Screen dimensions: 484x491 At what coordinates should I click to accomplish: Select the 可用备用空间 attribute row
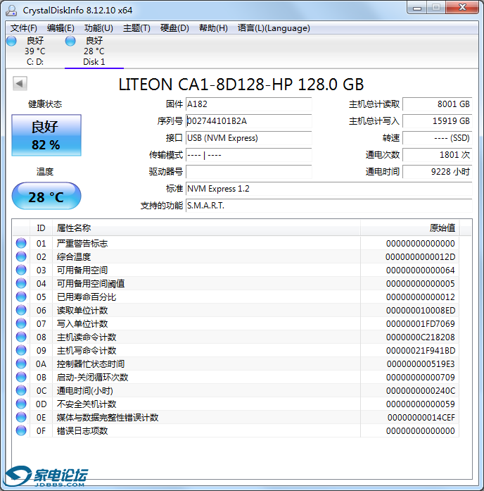(236, 270)
